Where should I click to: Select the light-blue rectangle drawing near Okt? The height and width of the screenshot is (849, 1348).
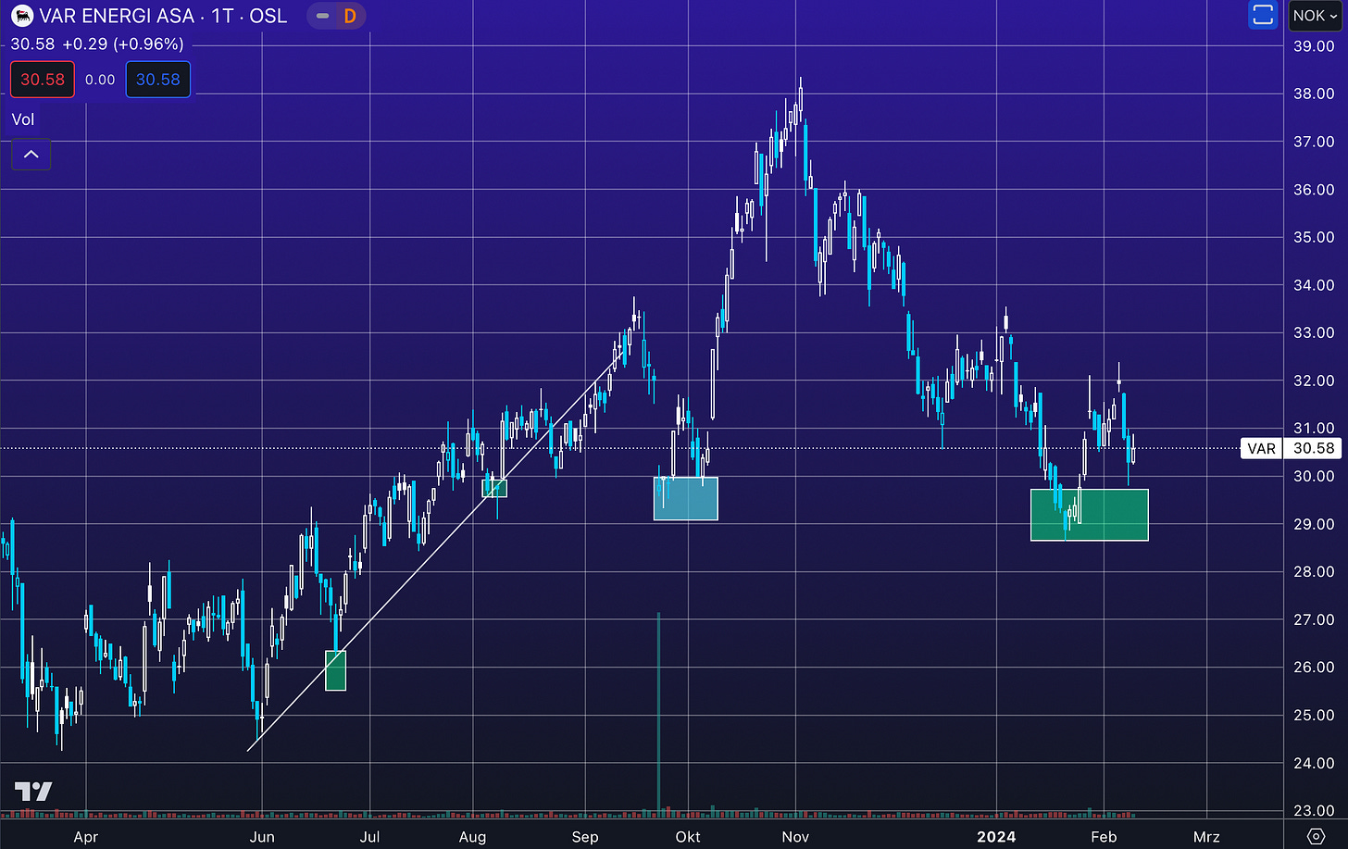[686, 498]
